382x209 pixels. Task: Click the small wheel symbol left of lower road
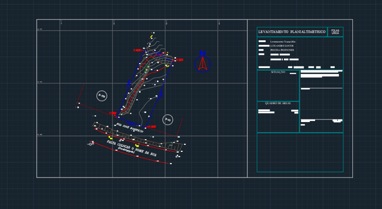[x=90, y=144]
